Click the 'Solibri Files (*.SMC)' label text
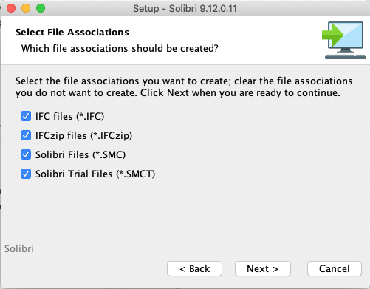This screenshot has width=370, height=289. [x=80, y=154]
